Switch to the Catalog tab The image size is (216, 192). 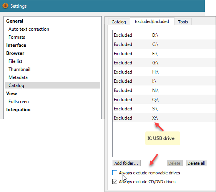pyautogui.click(x=119, y=22)
